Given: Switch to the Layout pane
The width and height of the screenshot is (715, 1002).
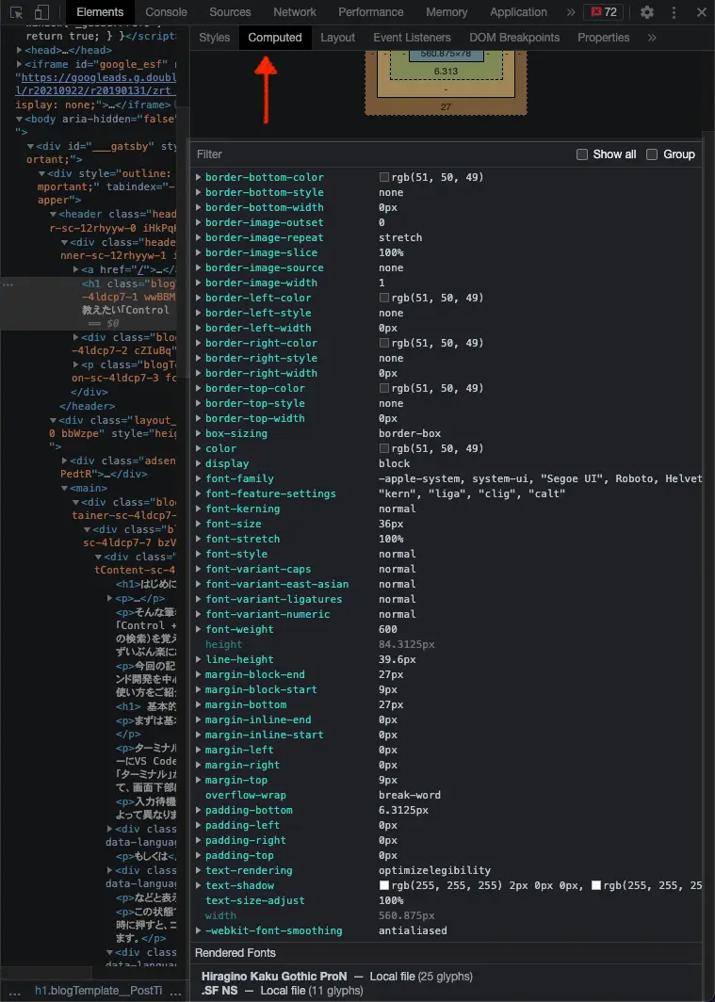Looking at the screenshot, I should pyautogui.click(x=337, y=38).
